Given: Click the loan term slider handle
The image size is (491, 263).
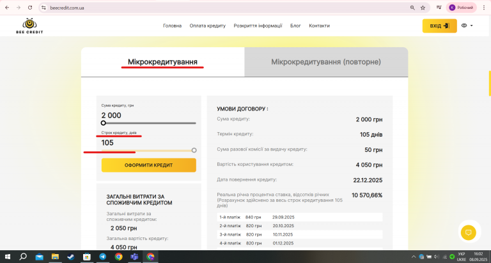Looking at the screenshot, I should coord(194,151).
